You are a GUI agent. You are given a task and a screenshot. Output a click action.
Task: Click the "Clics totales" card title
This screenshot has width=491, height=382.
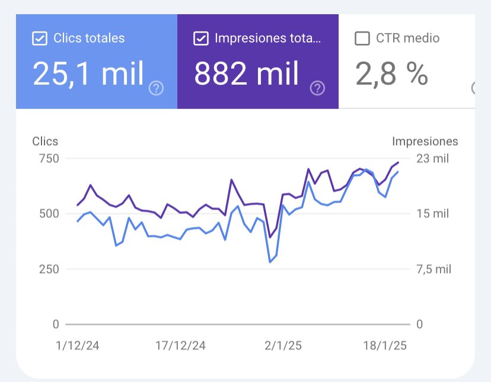click(x=89, y=38)
